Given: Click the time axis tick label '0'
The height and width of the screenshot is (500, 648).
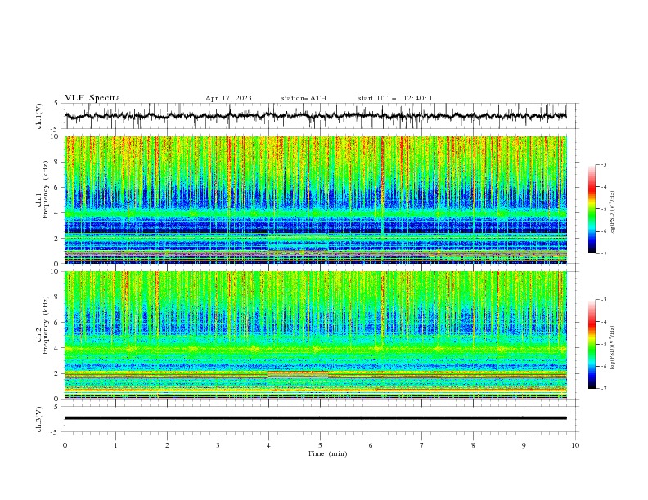Looking at the screenshot, I should point(65,445).
